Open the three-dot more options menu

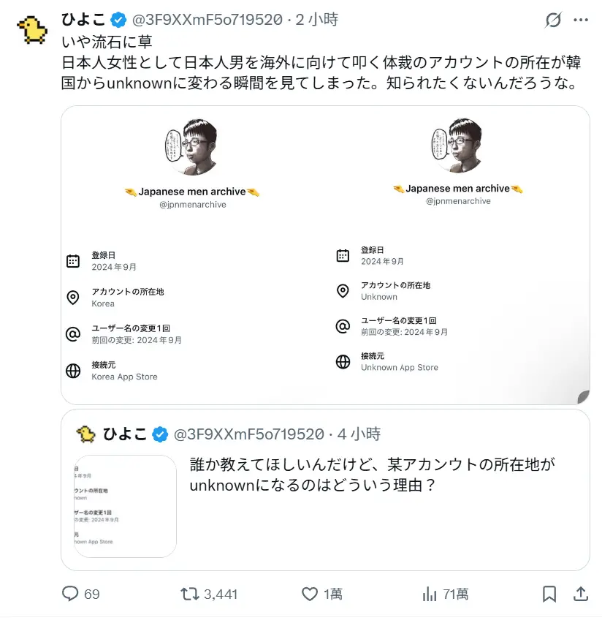[x=581, y=20]
